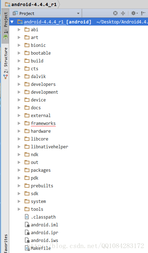
Task: Click the libcore folder icon
Action: pyautogui.click(x=27, y=139)
